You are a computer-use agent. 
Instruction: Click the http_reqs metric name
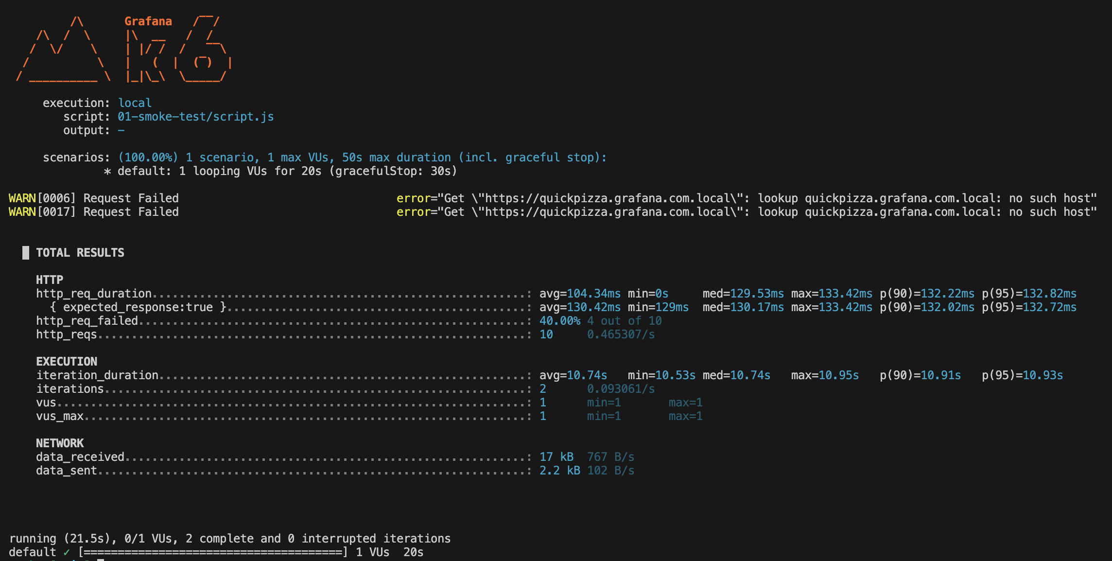click(67, 334)
